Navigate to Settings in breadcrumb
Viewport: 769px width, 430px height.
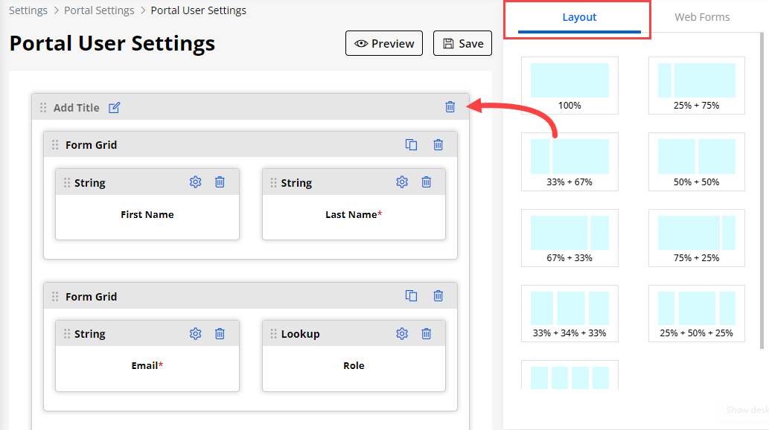tap(28, 10)
